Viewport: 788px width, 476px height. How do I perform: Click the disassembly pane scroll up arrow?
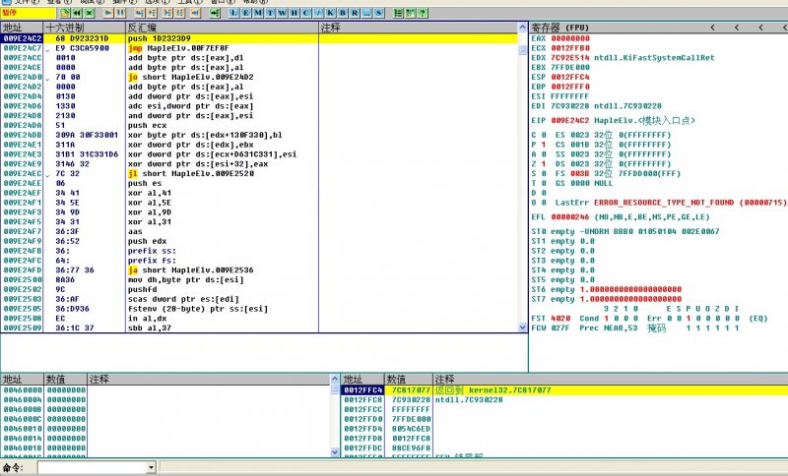(522, 28)
